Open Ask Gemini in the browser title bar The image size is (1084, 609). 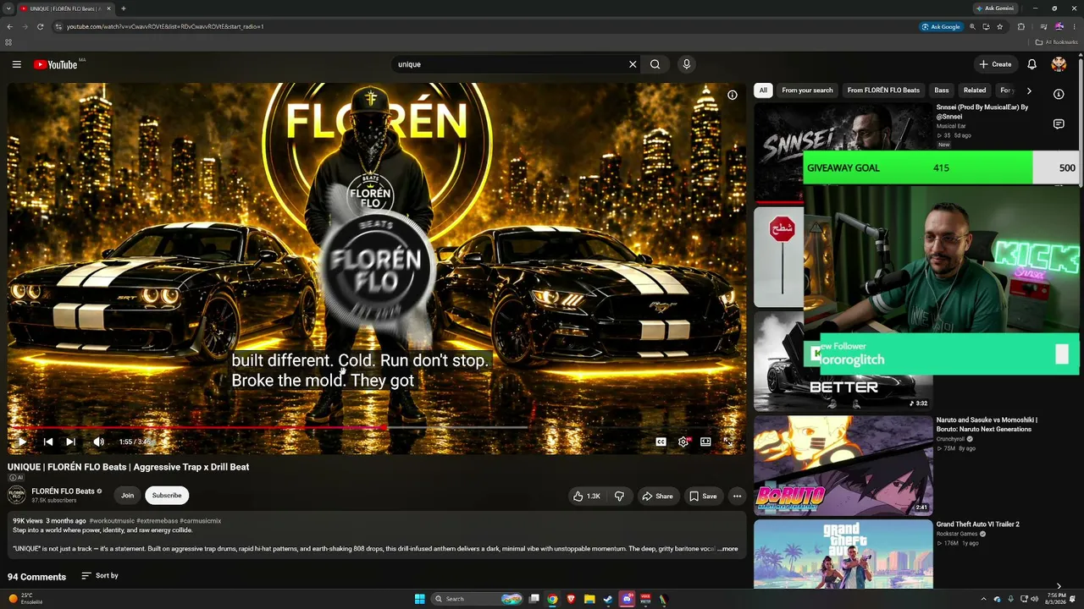click(995, 8)
